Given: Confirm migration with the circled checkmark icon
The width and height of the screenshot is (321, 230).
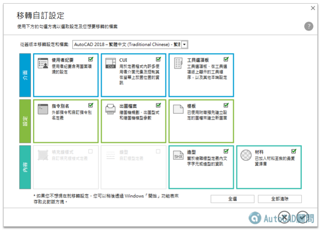Looking at the screenshot, I should click(x=303, y=217).
